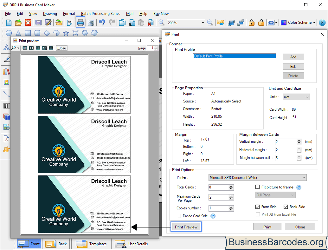Open the Printer dropdown list
Screen dimensions: 328x250
[258, 178]
